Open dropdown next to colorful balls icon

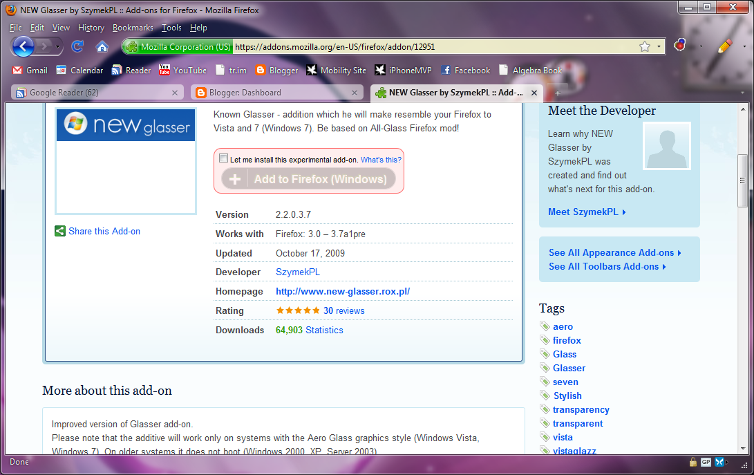(701, 47)
